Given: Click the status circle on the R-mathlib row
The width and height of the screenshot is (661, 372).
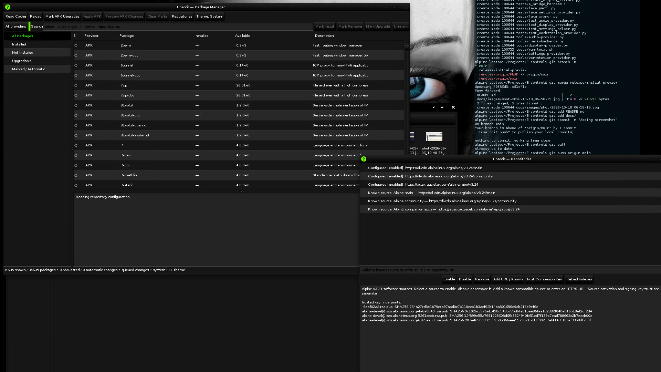Looking at the screenshot, I should point(76,175).
